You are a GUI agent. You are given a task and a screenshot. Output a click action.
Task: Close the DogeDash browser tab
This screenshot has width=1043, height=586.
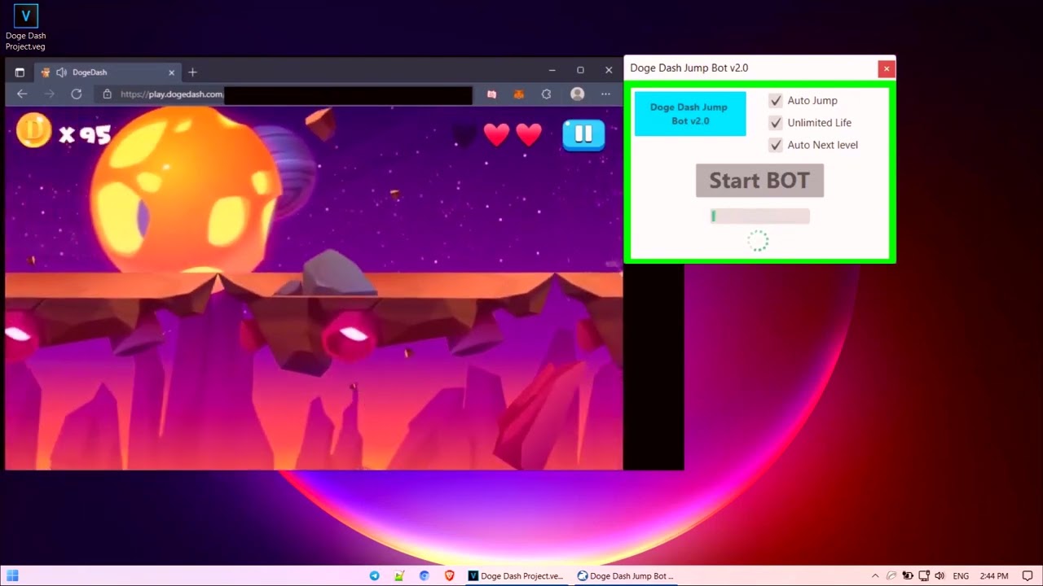(x=171, y=72)
